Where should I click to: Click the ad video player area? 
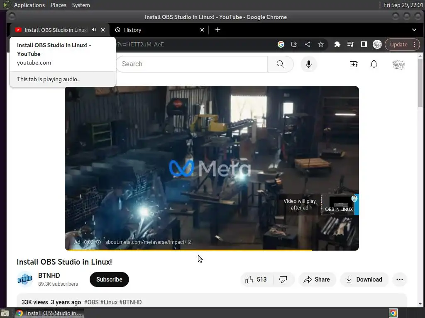(212, 168)
